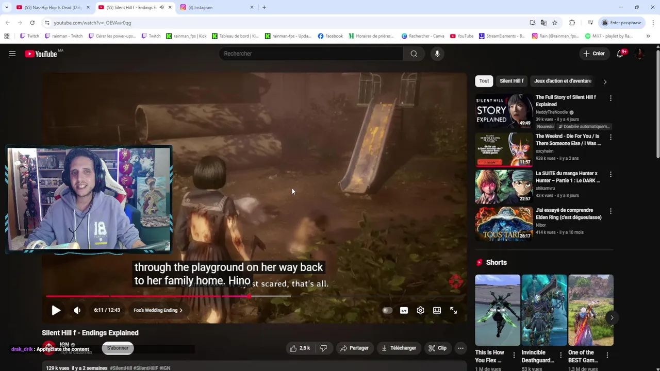The width and height of the screenshot is (660, 371).
Task: Open the tab search dropdown arrow
Action: (x=6, y=7)
